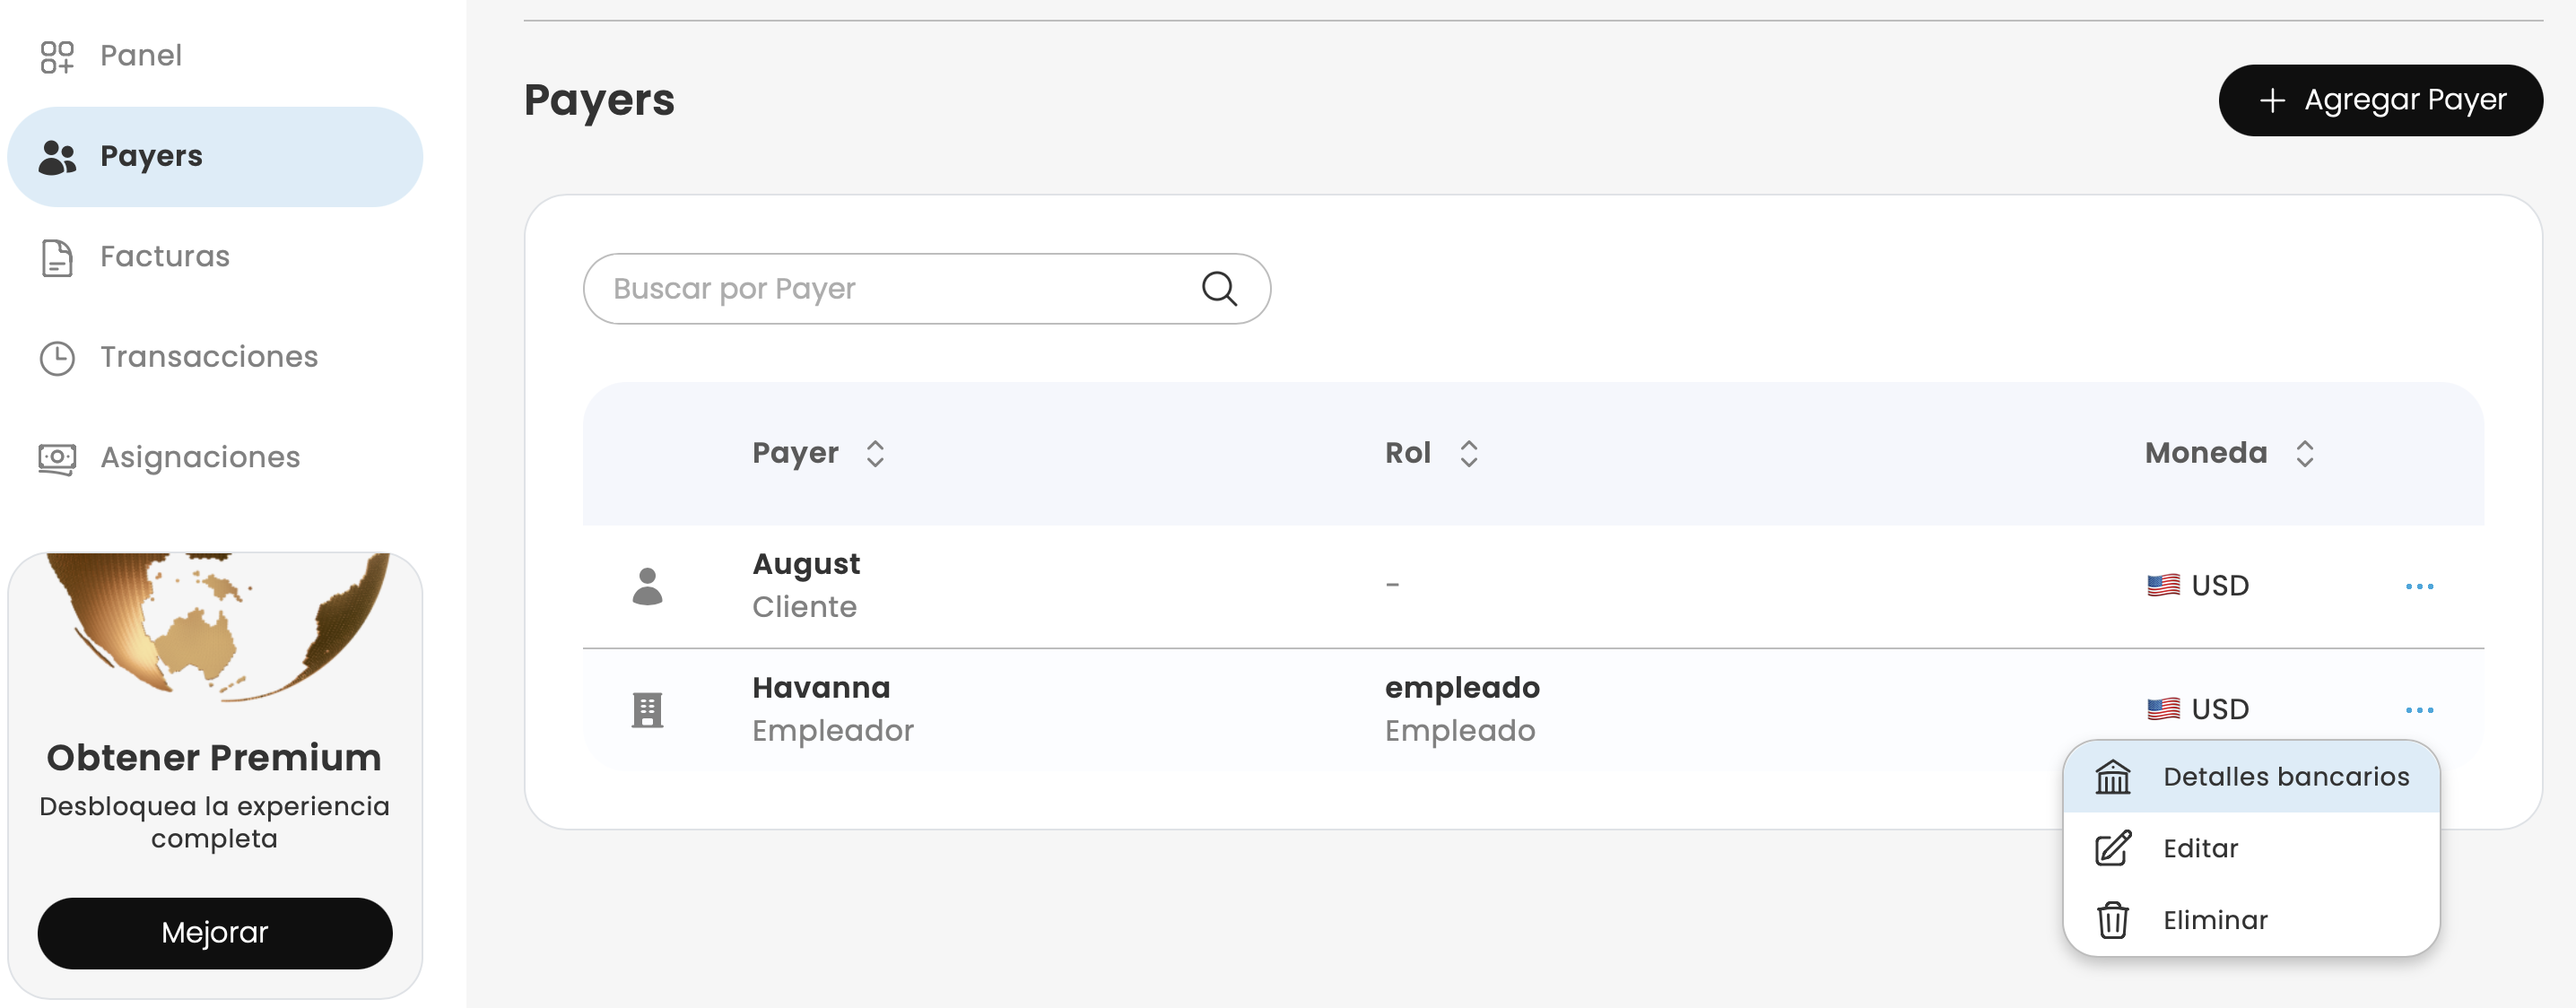Image resolution: width=2576 pixels, height=1008 pixels.
Task: Sort the table by Payer column
Action: [x=875, y=454]
